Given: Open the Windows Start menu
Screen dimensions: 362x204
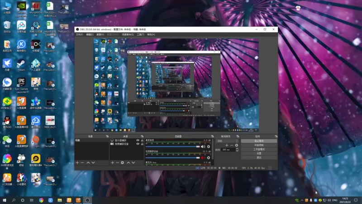Looking at the screenshot, I should tap(5, 200).
